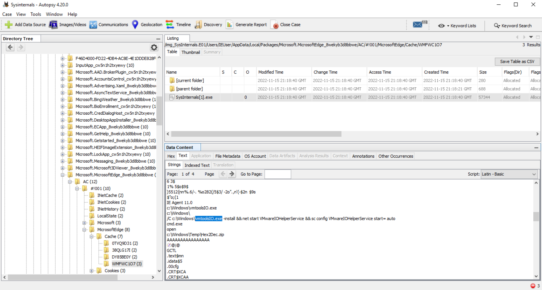This screenshot has height=290, width=542.
Task: Expand the Cookies (3) folder
Action: tap(91, 271)
